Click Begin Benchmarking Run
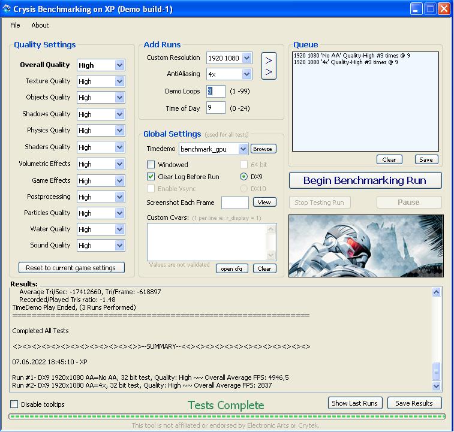 click(x=365, y=180)
